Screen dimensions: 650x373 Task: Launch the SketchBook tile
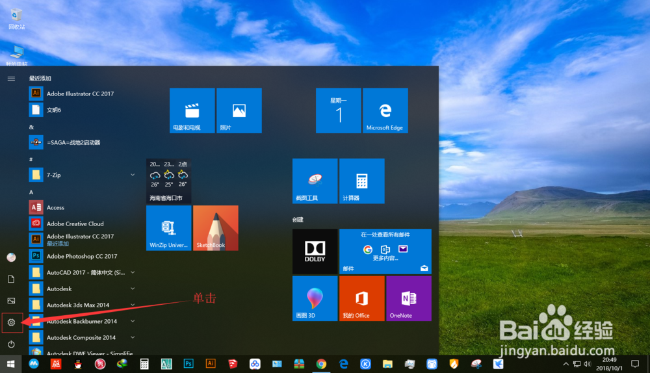216,228
